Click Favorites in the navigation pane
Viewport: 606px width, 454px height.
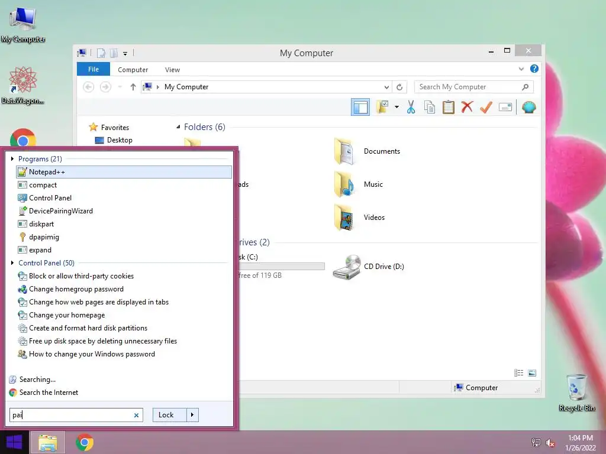click(x=109, y=128)
